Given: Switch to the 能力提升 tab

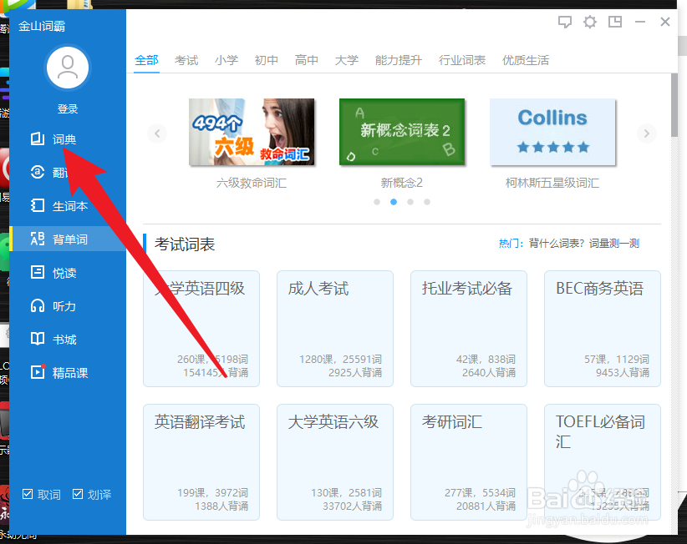Looking at the screenshot, I should pos(399,60).
